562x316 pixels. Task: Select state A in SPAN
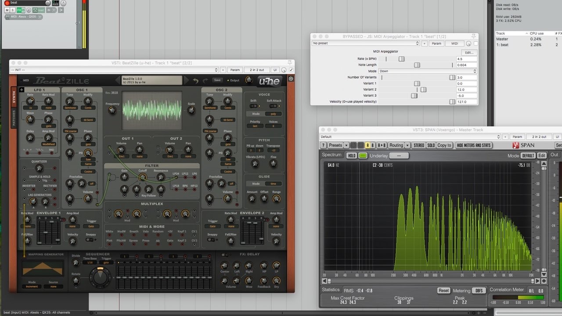point(367,145)
